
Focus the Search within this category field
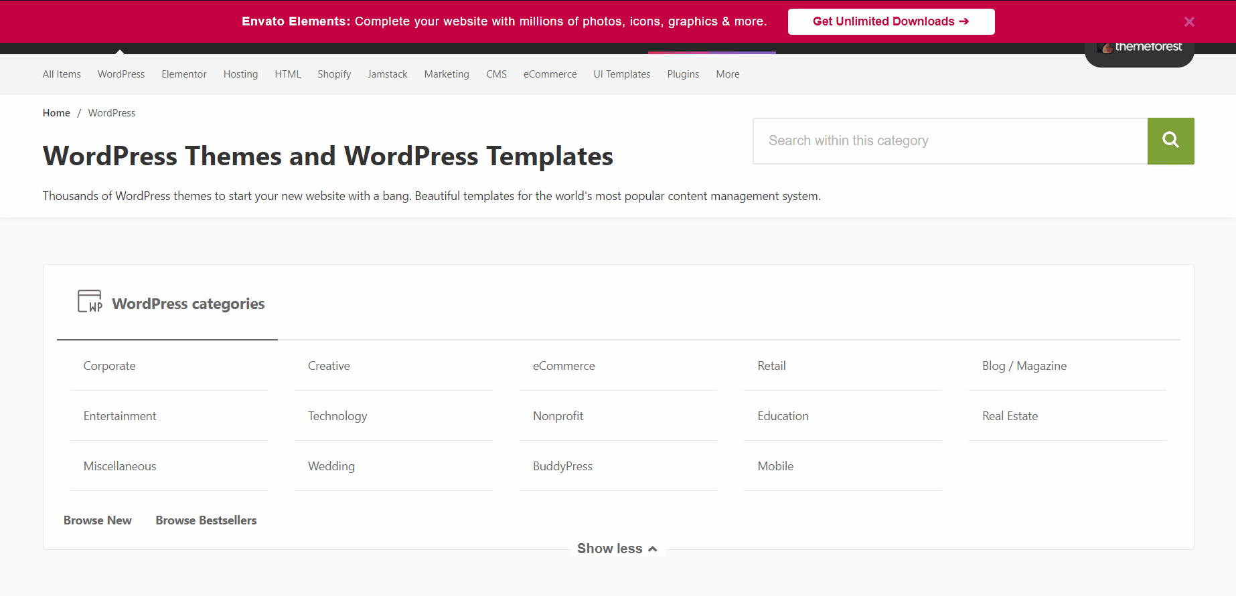click(949, 141)
